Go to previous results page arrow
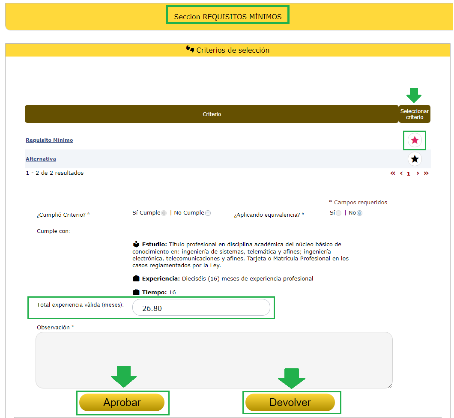Viewport: 454px width, 418px height. (401, 173)
